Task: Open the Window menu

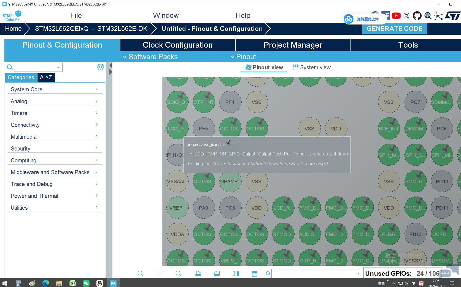Action: pos(166,15)
